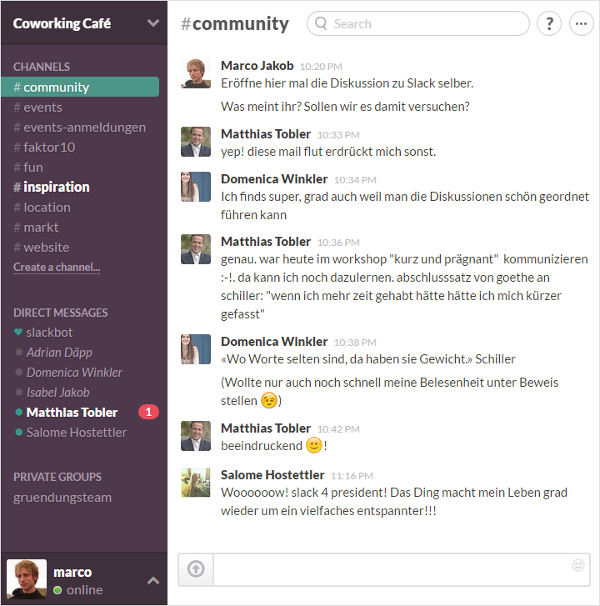The image size is (600, 606).
Task: Open the emoji picker smiley icon
Action: (x=578, y=565)
